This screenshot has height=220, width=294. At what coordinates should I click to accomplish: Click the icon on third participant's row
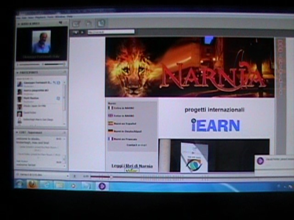tap(58, 99)
